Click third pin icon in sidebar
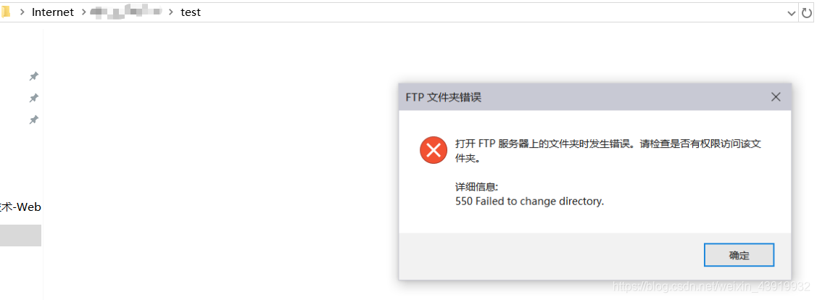 click(x=33, y=120)
